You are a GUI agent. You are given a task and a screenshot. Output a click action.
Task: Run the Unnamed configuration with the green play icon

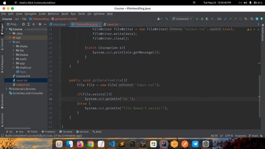tap(197, 19)
